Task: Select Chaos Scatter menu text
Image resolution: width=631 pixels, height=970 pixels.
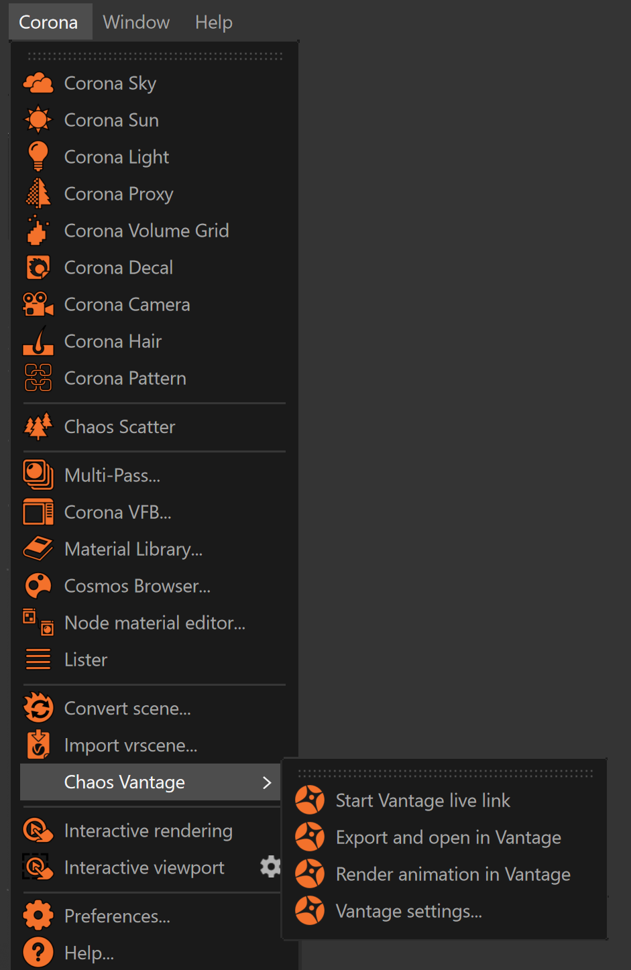Action: (x=120, y=426)
